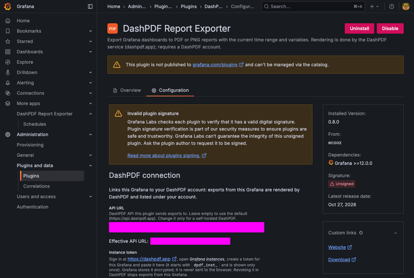Toggle the sidebar dock menu icon
The height and width of the screenshot is (278, 414).
[90, 6]
